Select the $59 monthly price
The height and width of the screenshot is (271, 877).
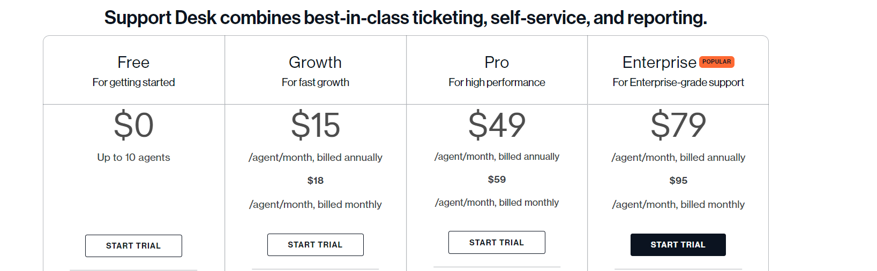pyautogui.click(x=497, y=180)
